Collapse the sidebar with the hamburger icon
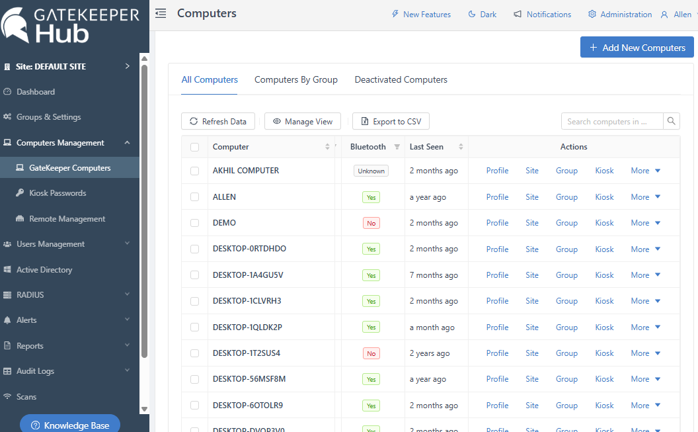The height and width of the screenshot is (432, 698). tap(161, 13)
